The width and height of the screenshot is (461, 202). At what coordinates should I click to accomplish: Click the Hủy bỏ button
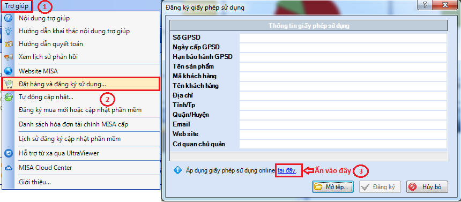tap(427, 186)
